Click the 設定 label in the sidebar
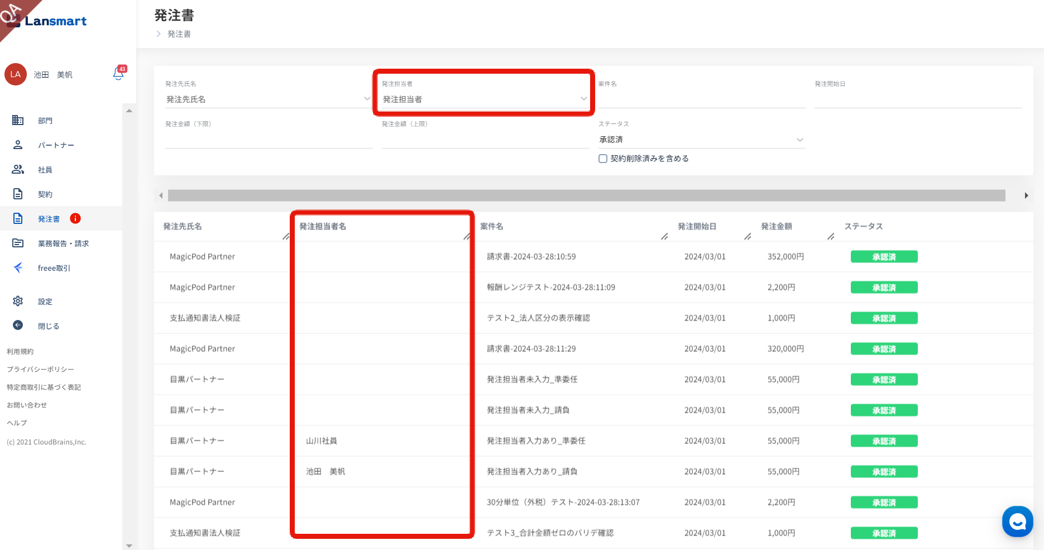Screen dimensions: 1044x550 click(45, 302)
